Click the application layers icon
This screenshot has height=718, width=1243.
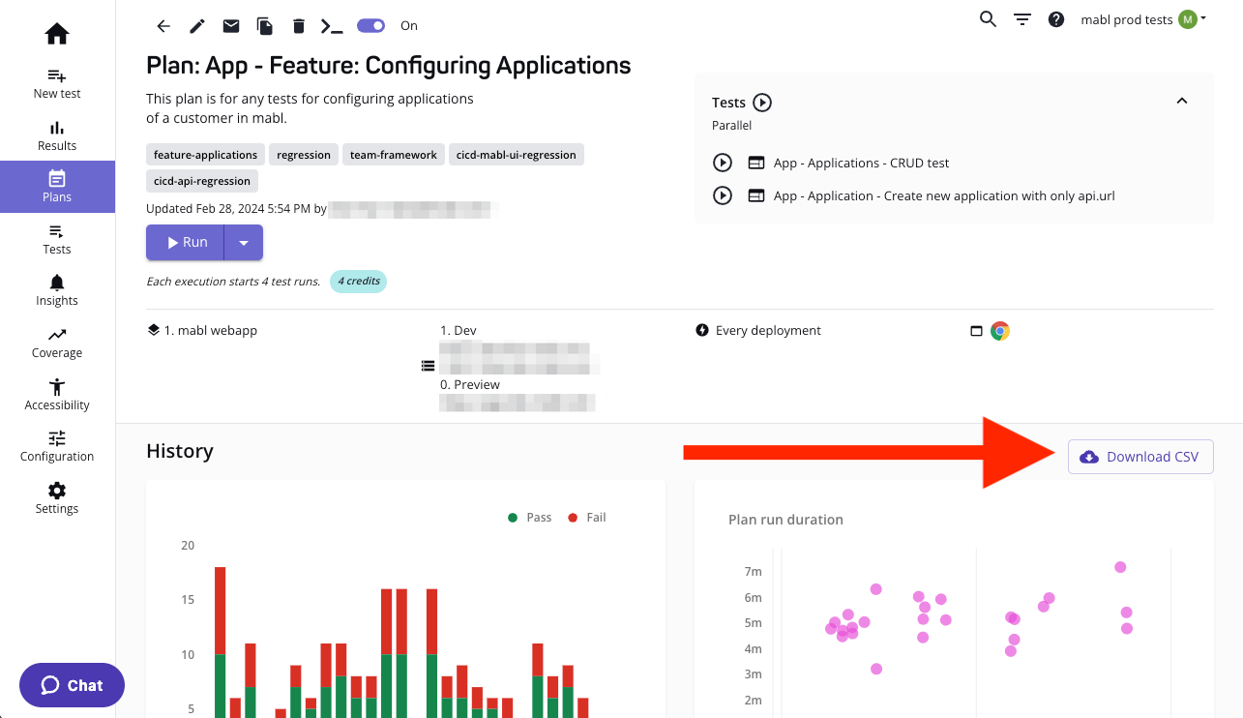pos(153,330)
